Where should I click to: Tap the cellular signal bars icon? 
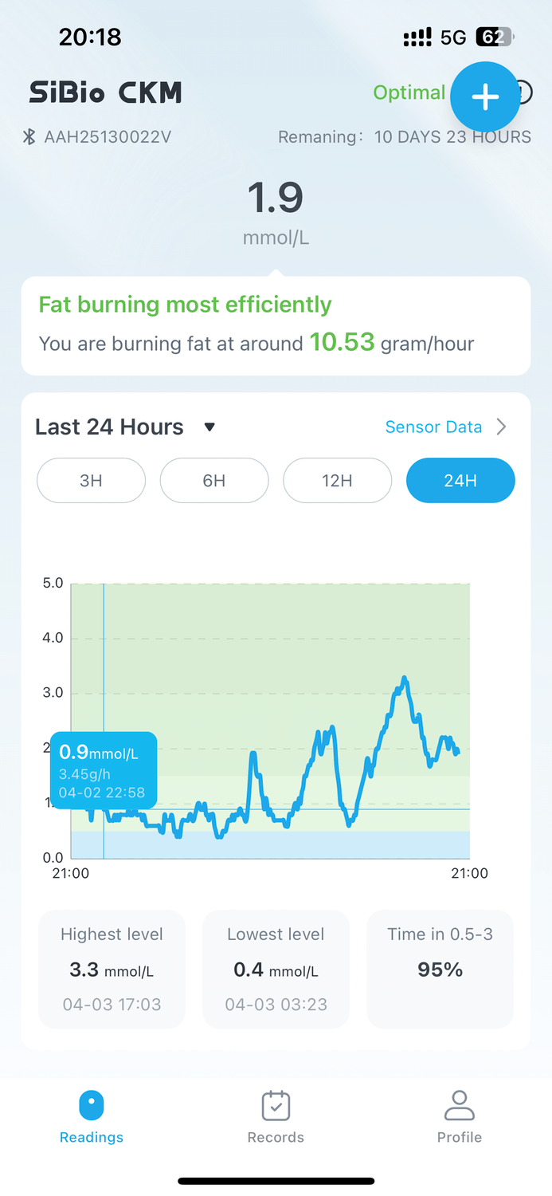[x=417, y=37]
